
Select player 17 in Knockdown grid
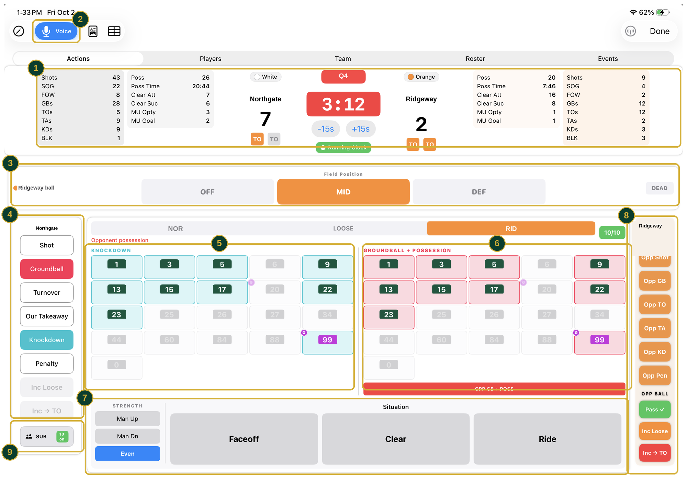pyautogui.click(x=222, y=292)
